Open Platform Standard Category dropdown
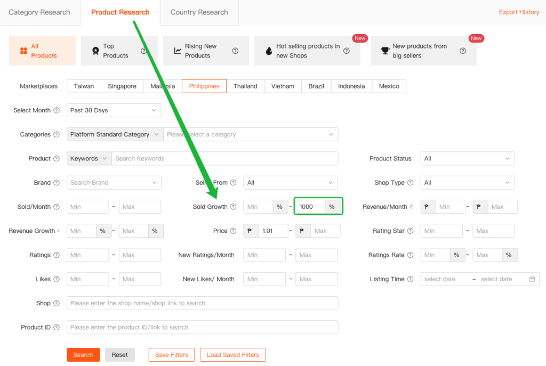The width and height of the screenshot is (546, 366). [115, 135]
